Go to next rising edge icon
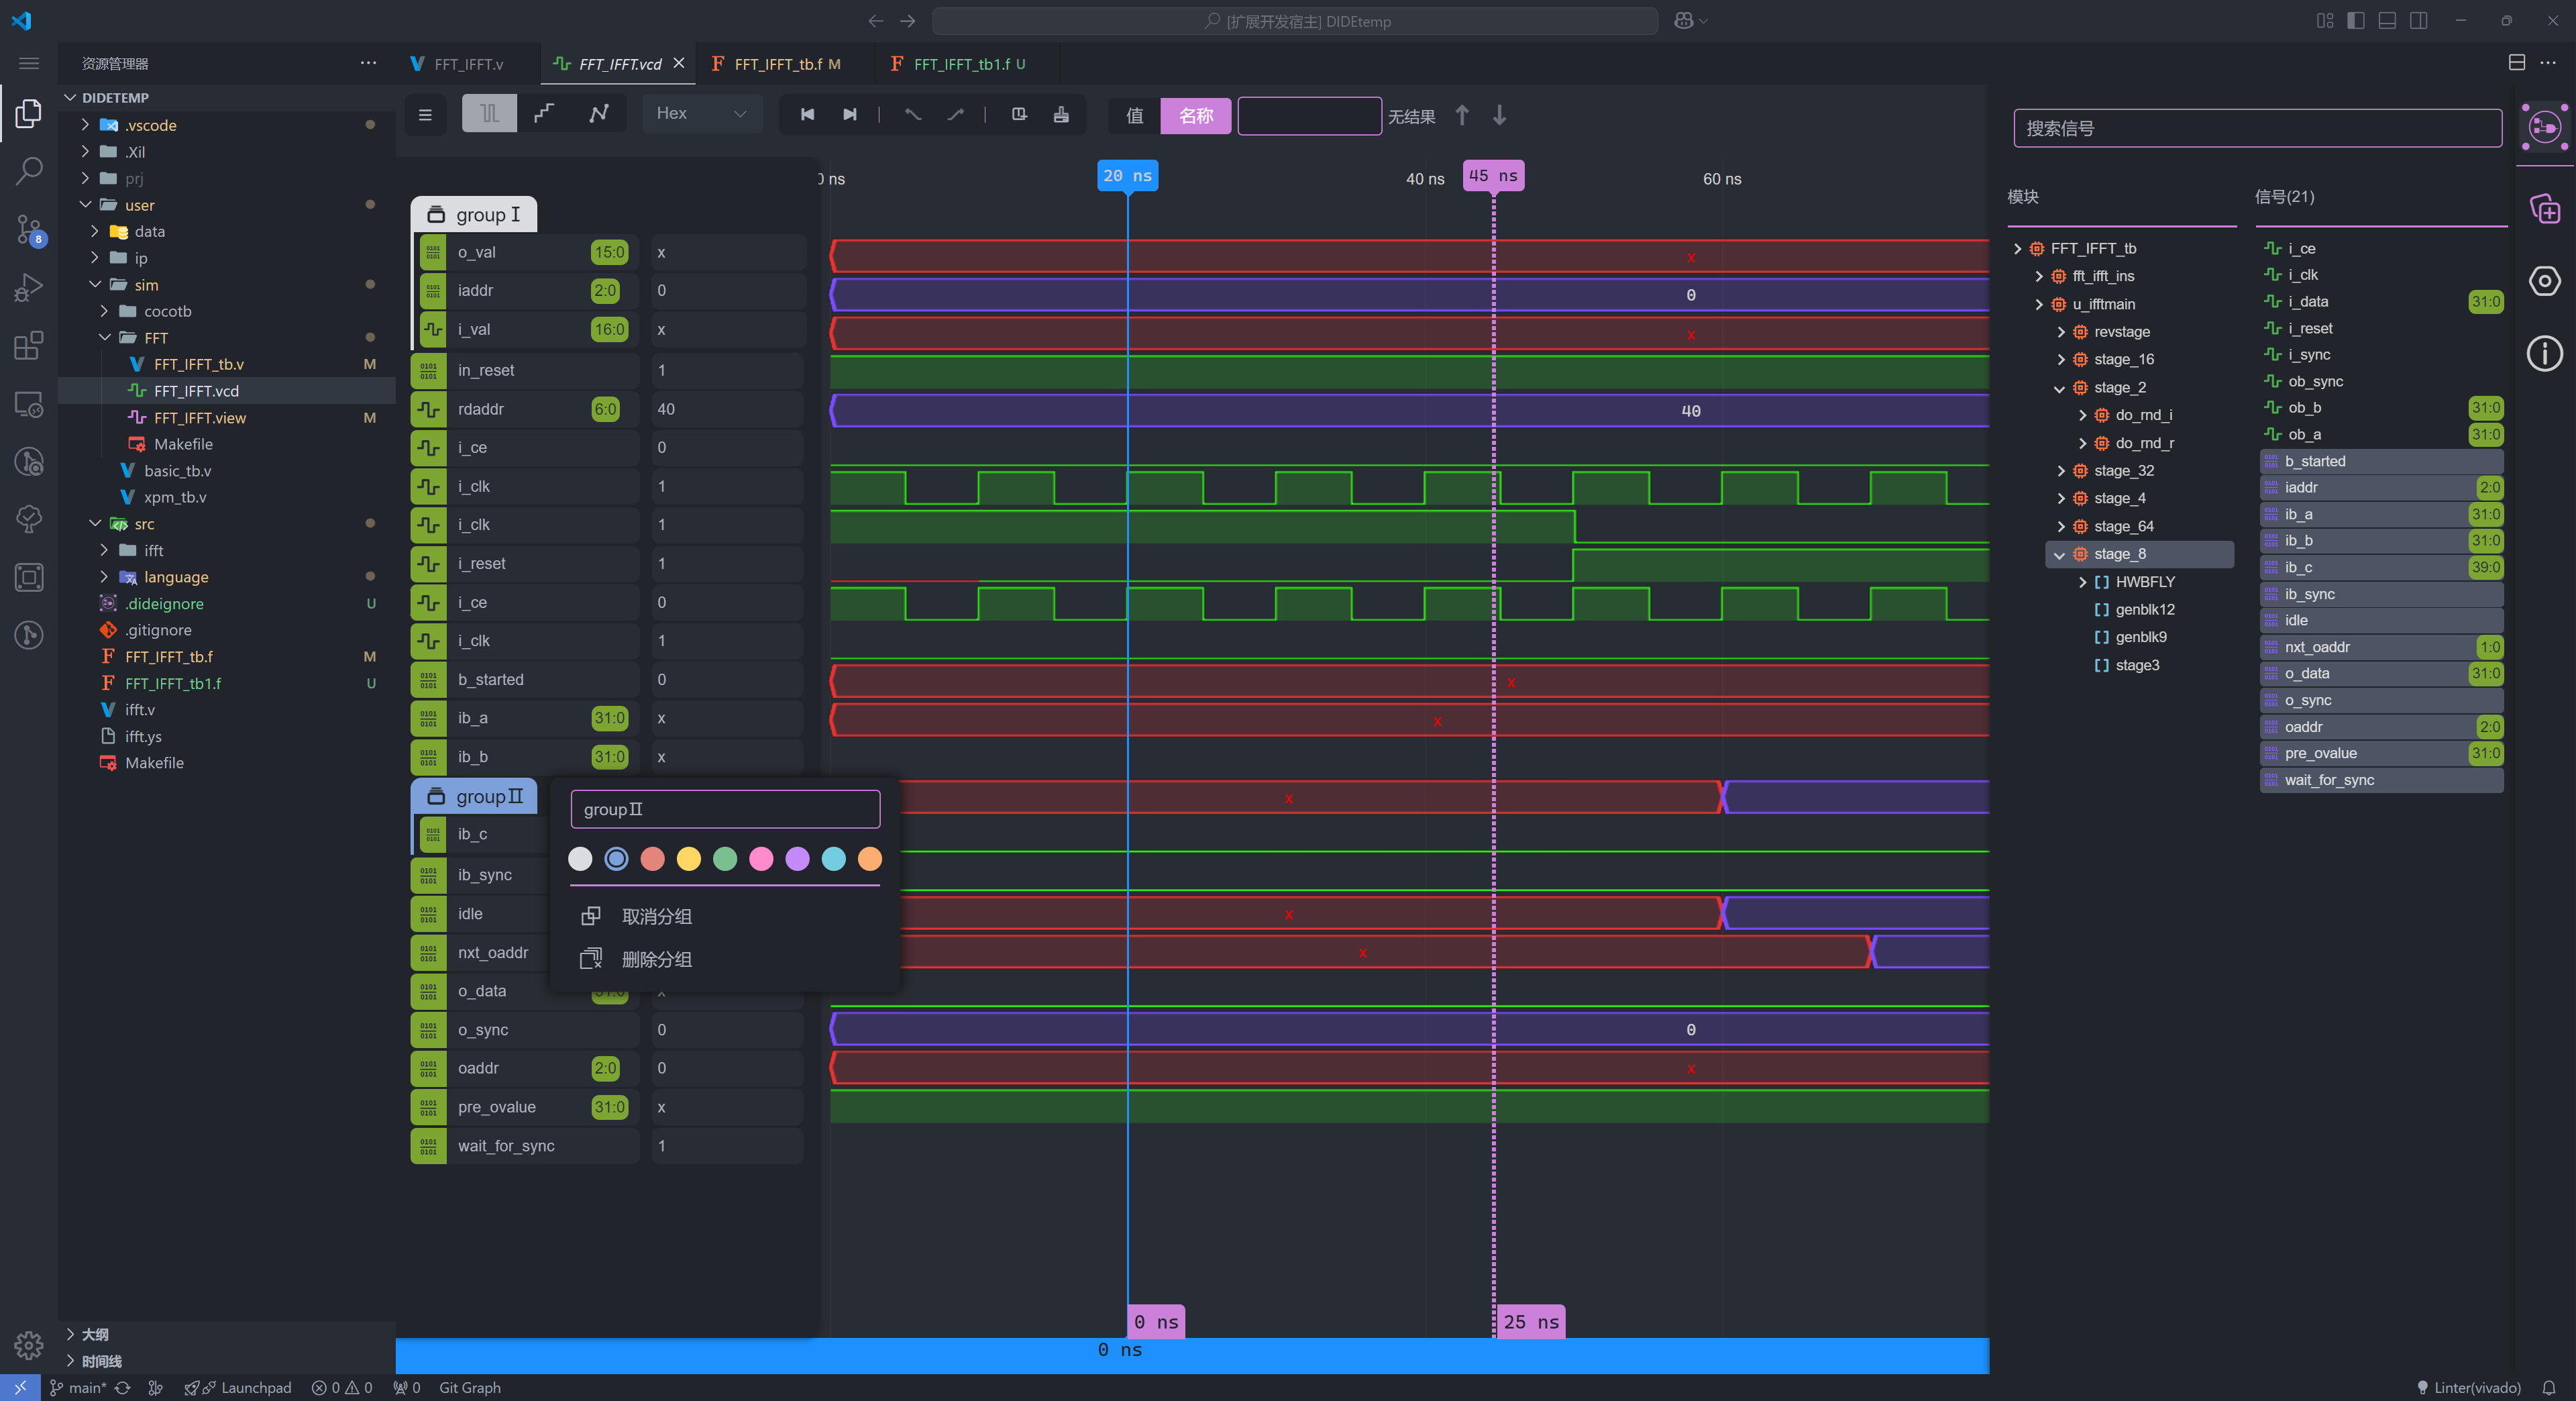2576x1401 pixels. tap(956, 114)
